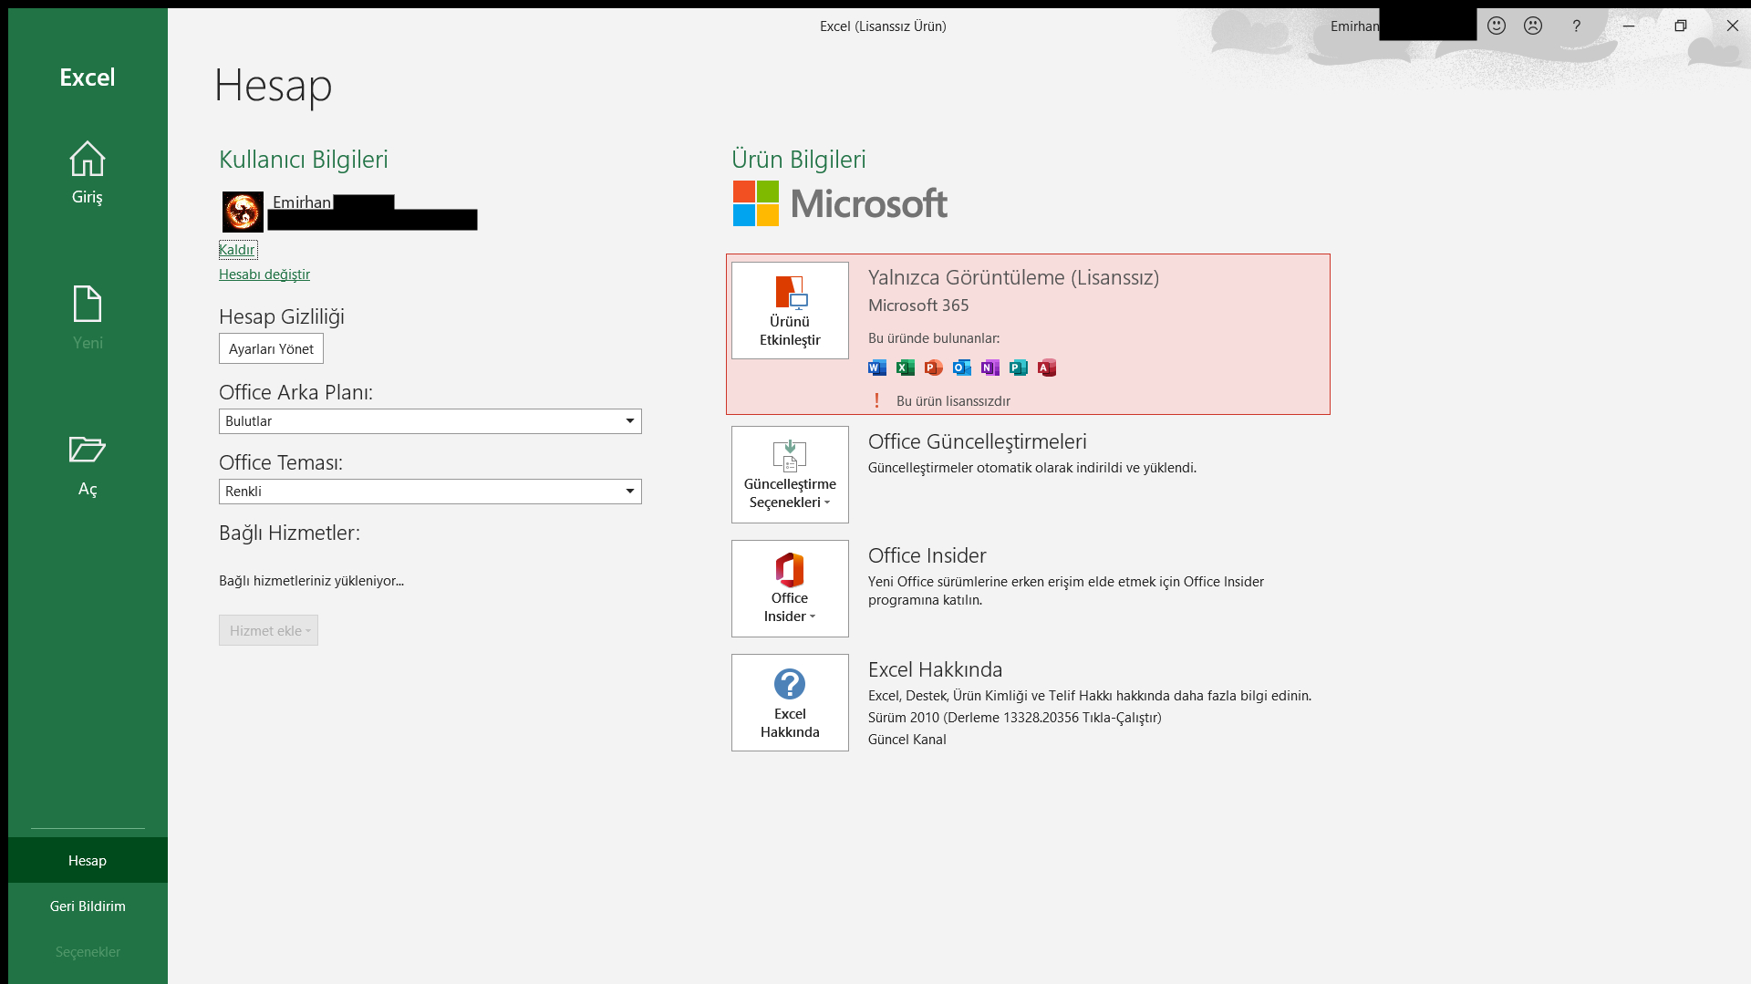Click the Yalnızca Görüntüleme (Lisanssız) heading
1751x984 pixels.
pos(1013,277)
